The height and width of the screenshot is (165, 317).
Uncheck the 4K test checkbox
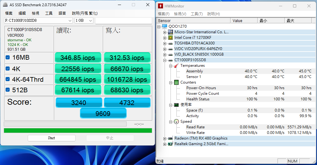(8, 69)
